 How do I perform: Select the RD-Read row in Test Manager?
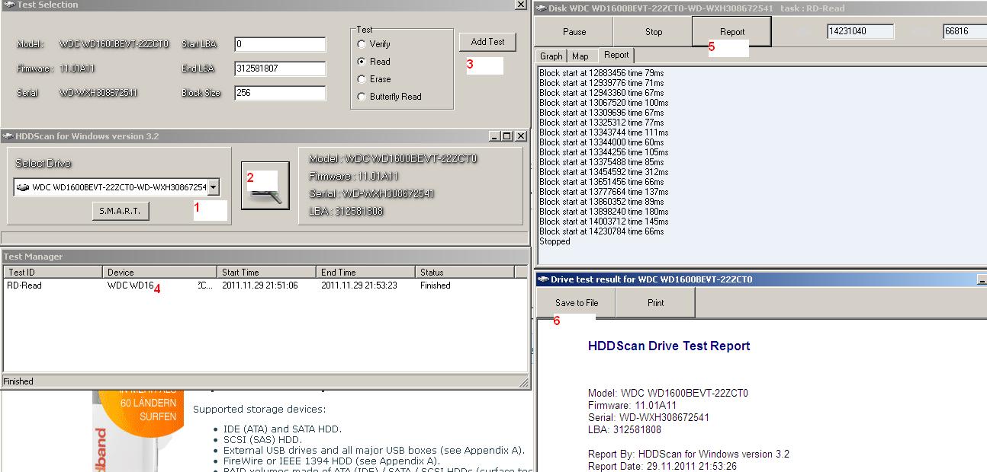coord(265,285)
